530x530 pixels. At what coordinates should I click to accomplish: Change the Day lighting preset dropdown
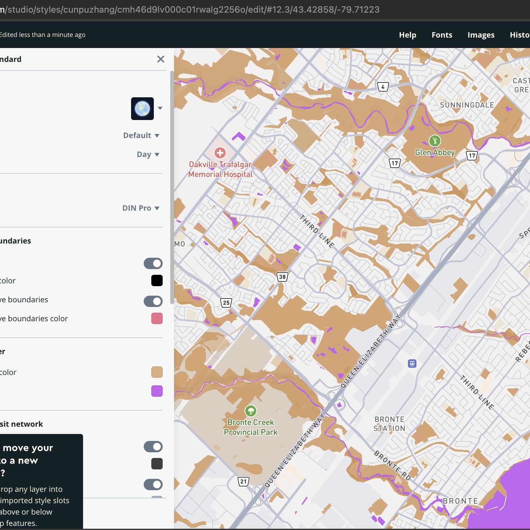148,154
